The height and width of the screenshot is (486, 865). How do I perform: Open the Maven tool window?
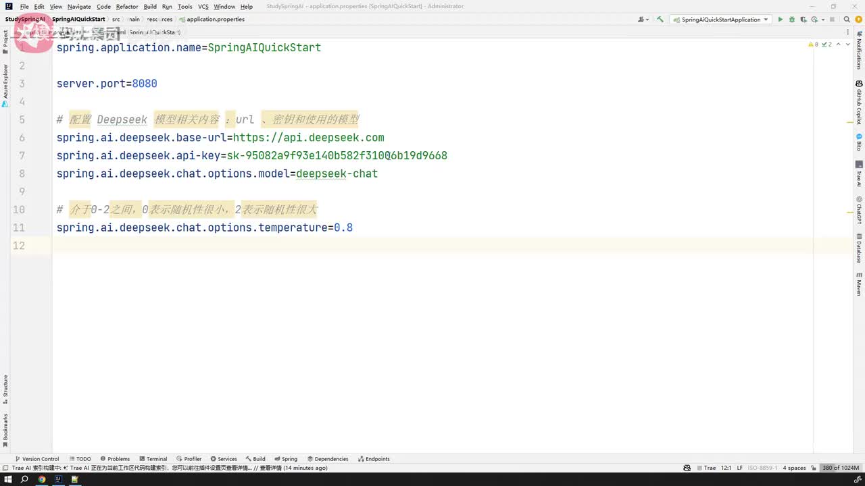[x=859, y=284]
